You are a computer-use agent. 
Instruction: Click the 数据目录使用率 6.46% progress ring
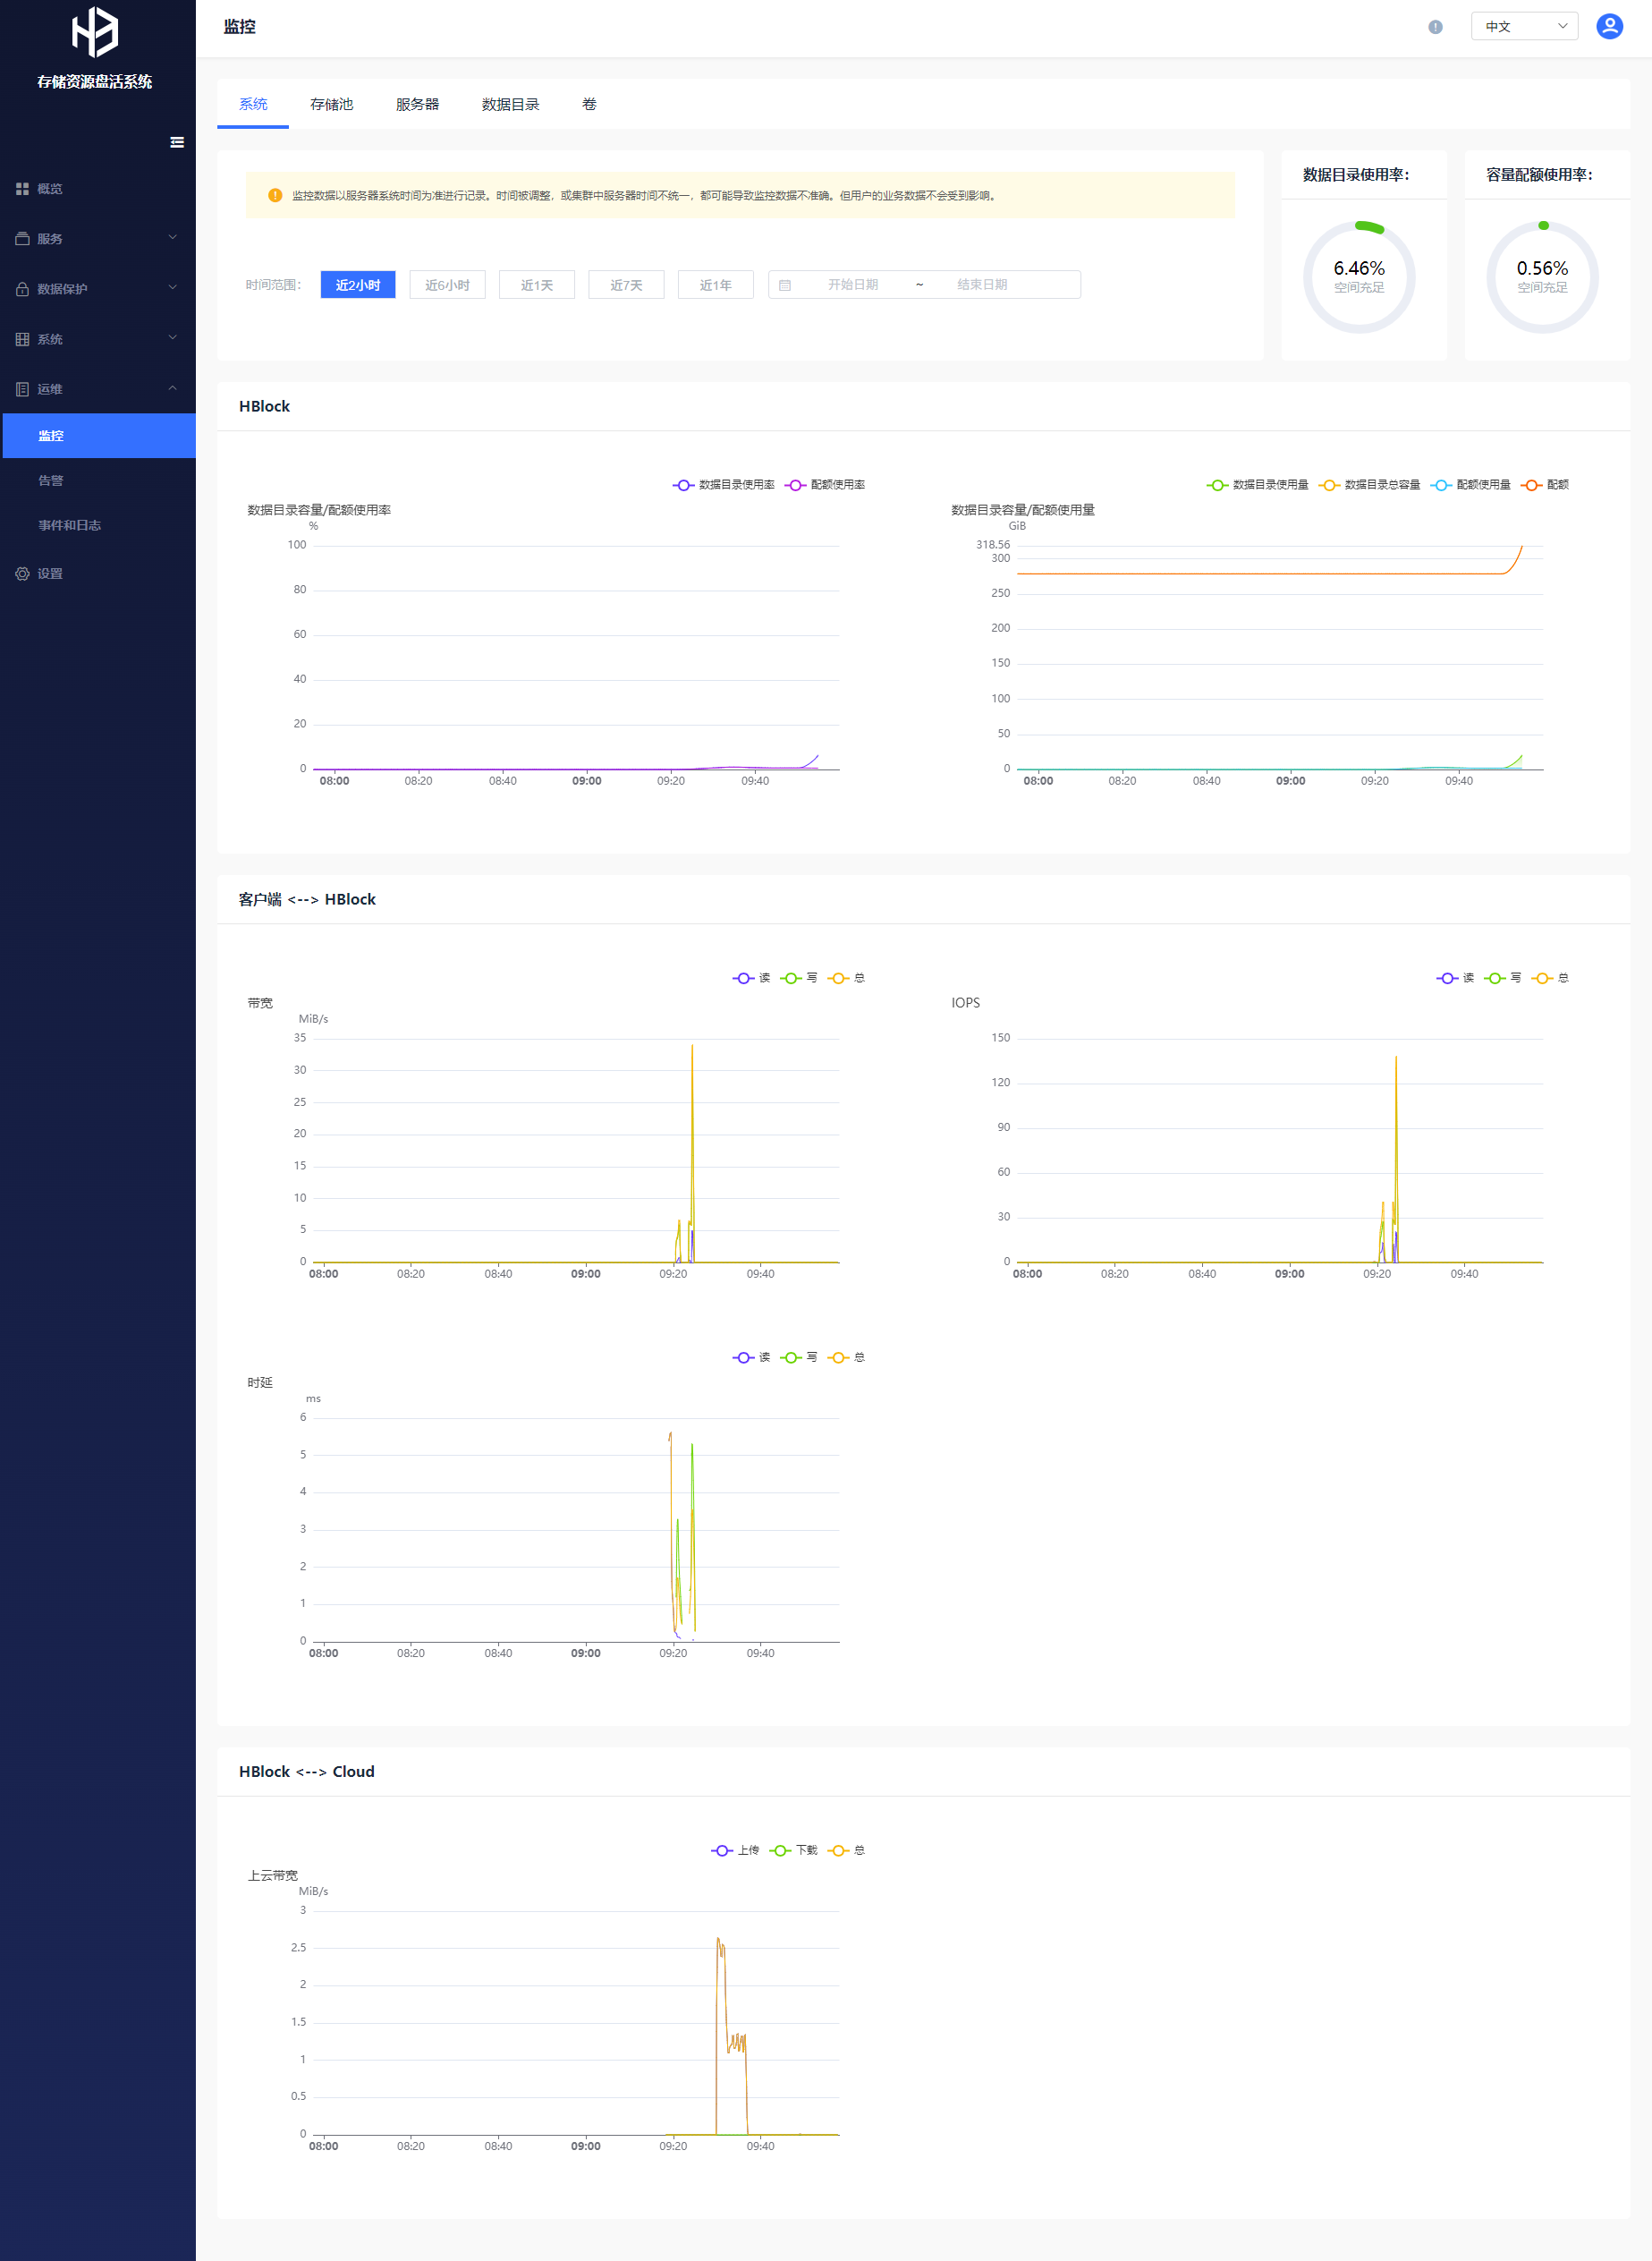(x=1358, y=277)
